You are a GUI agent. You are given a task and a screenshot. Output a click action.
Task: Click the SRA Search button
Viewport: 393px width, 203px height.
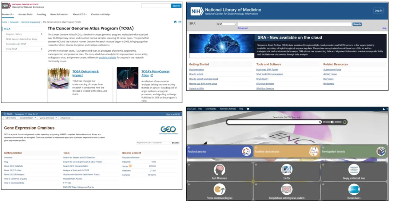tap(357, 24)
